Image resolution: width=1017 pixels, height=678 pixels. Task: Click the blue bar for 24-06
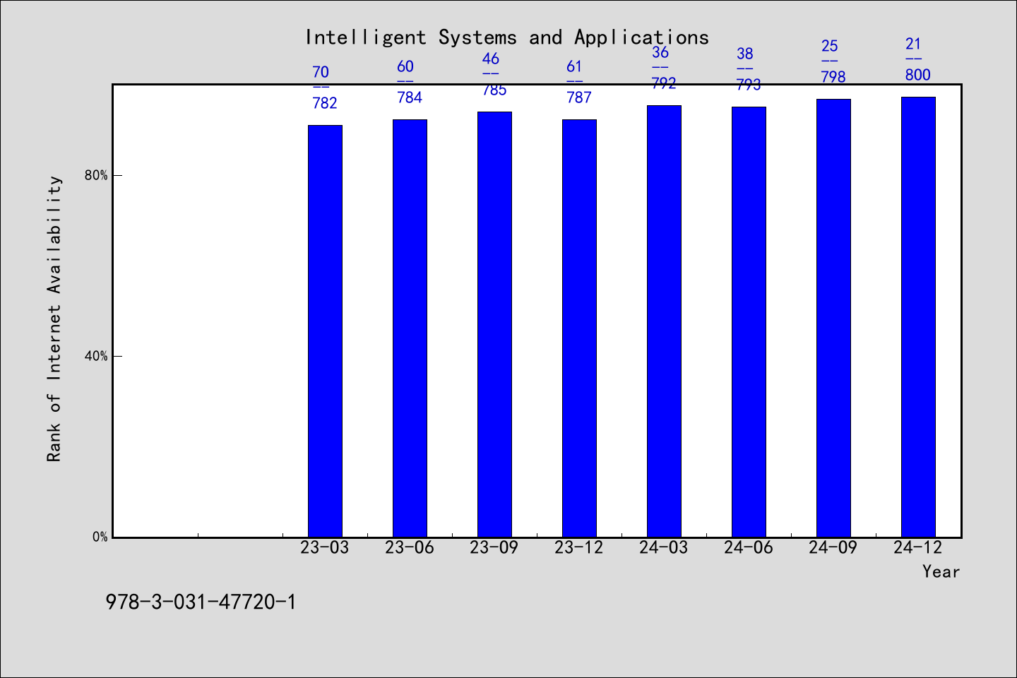pyautogui.click(x=749, y=322)
